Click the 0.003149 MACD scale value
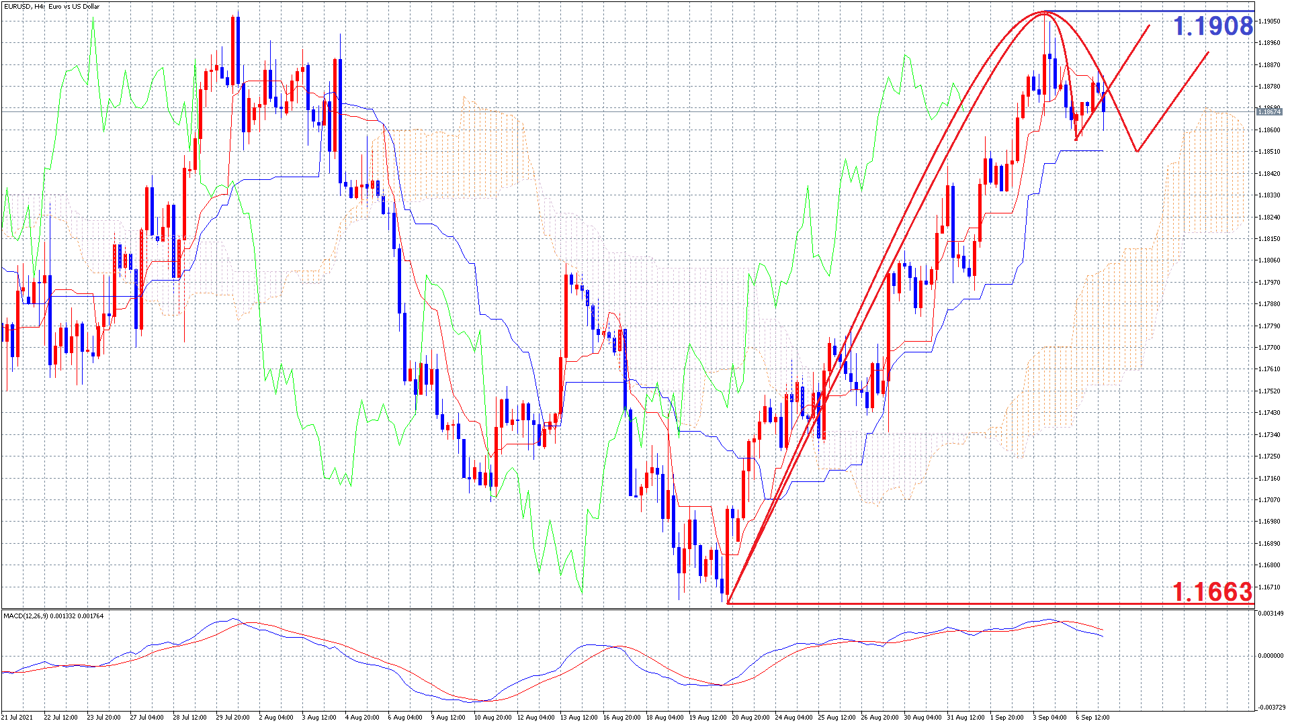Image resolution: width=1290 pixels, height=725 pixels. click(x=1271, y=614)
